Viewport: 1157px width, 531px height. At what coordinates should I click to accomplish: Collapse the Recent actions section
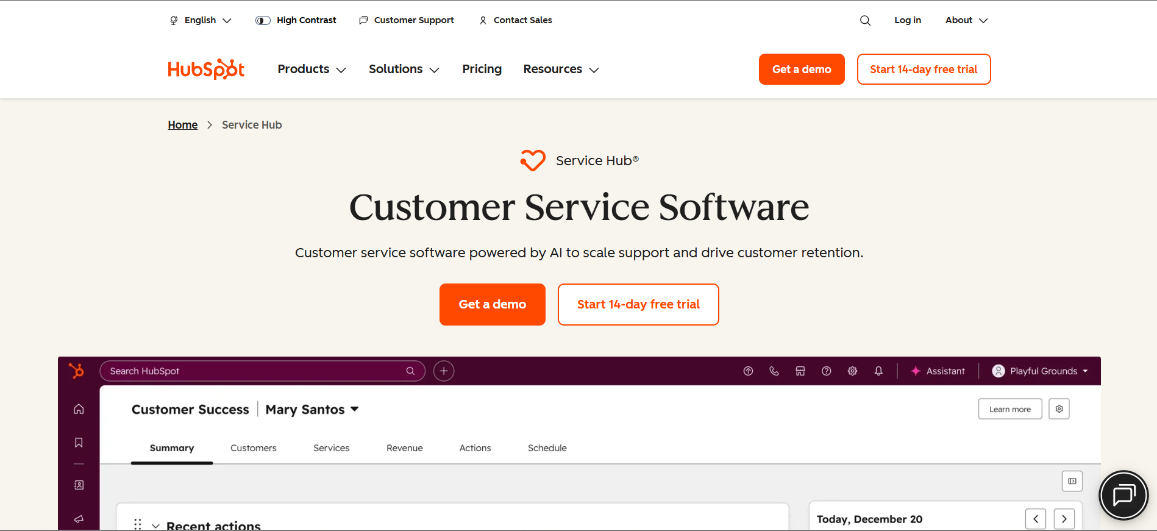click(x=156, y=526)
